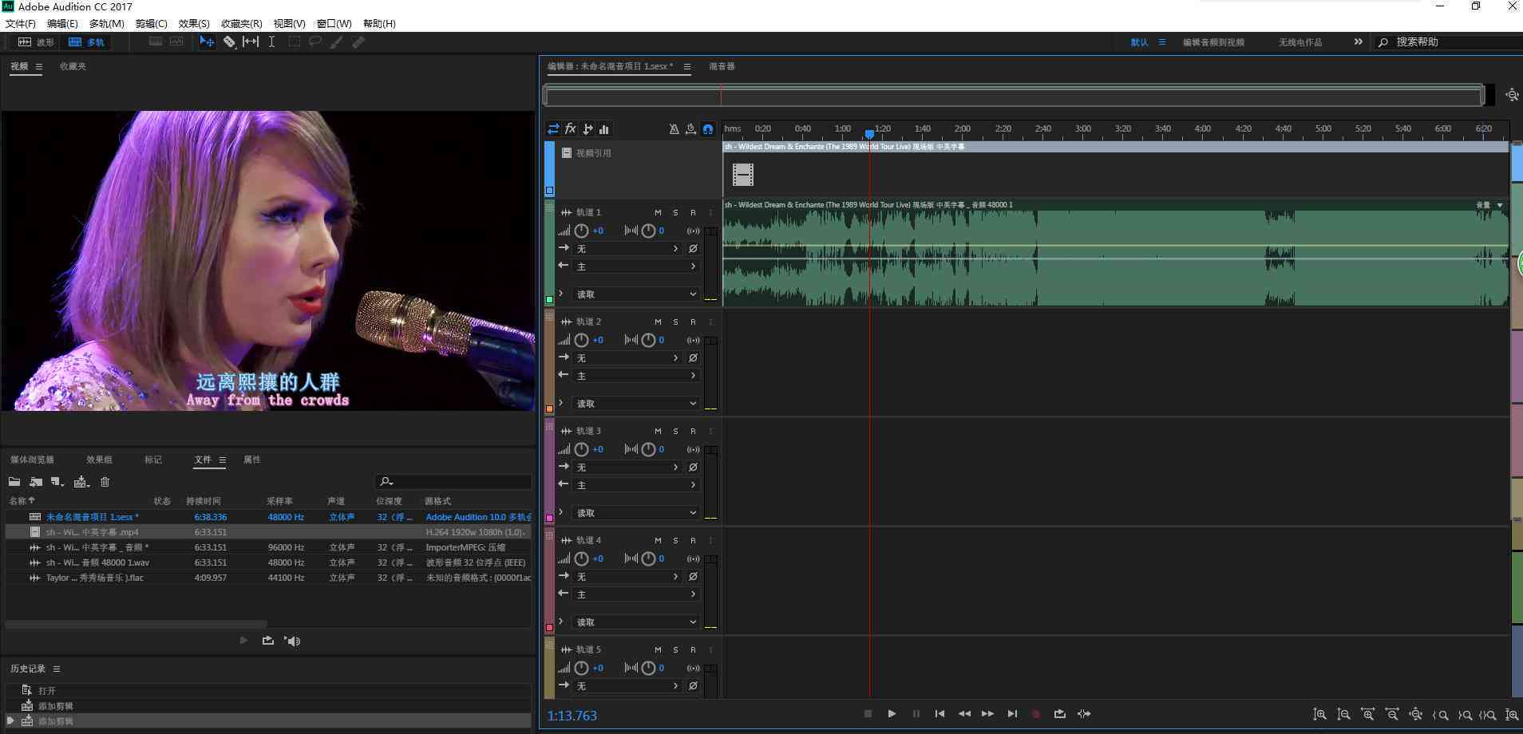This screenshot has height=734, width=1523.
Task: Click the Fast Forward button
Action: [987, 714]
